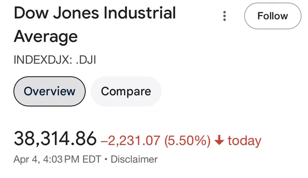Screen dimensions: 308x178
Task: Click the 38,314.86 index price
Action: click(x=55, y=139)
